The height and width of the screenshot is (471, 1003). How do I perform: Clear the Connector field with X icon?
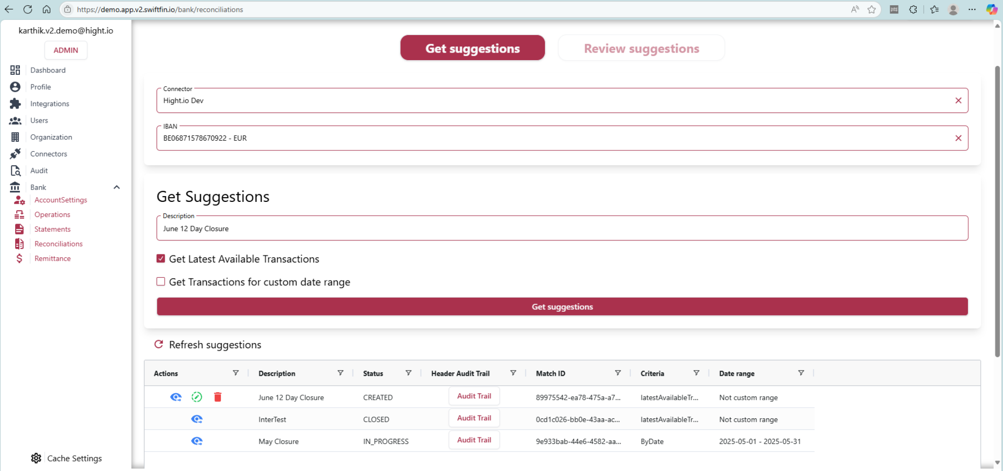958,100
